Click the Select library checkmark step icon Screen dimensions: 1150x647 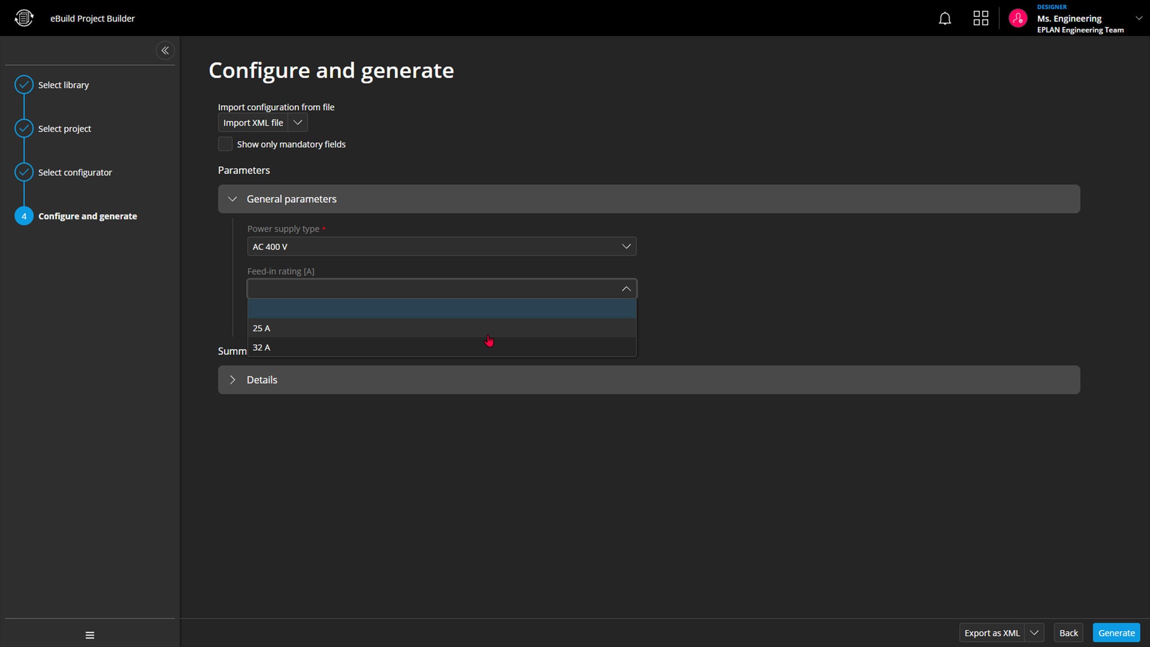pos(24,85)
